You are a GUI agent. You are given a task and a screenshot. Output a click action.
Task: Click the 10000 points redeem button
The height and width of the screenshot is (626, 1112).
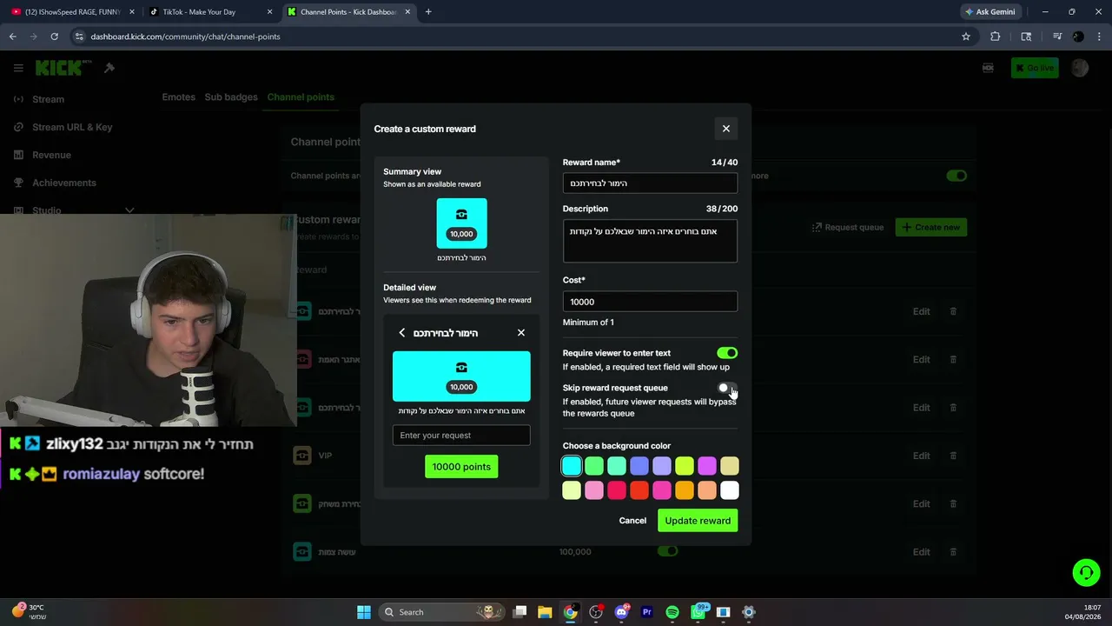461,467
